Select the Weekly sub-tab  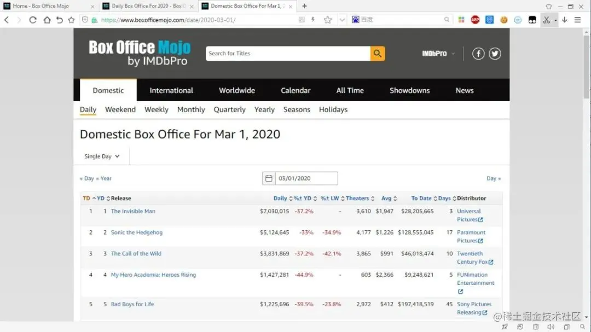[x=157, y=109]
